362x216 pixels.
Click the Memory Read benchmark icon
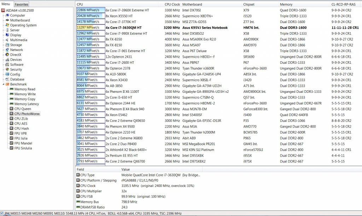(12, 89)
